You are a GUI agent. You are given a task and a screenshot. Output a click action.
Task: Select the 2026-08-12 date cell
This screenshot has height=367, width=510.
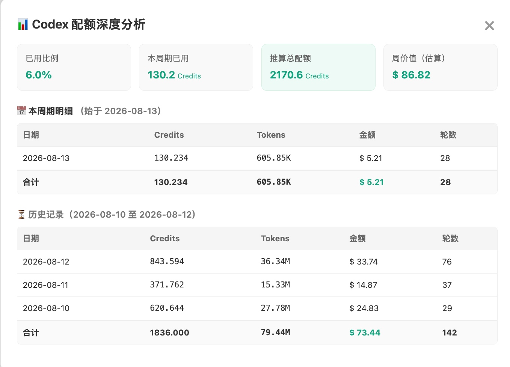coord(46,262)
